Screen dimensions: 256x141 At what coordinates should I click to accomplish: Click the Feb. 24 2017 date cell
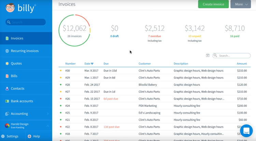[x=92, y=85]
